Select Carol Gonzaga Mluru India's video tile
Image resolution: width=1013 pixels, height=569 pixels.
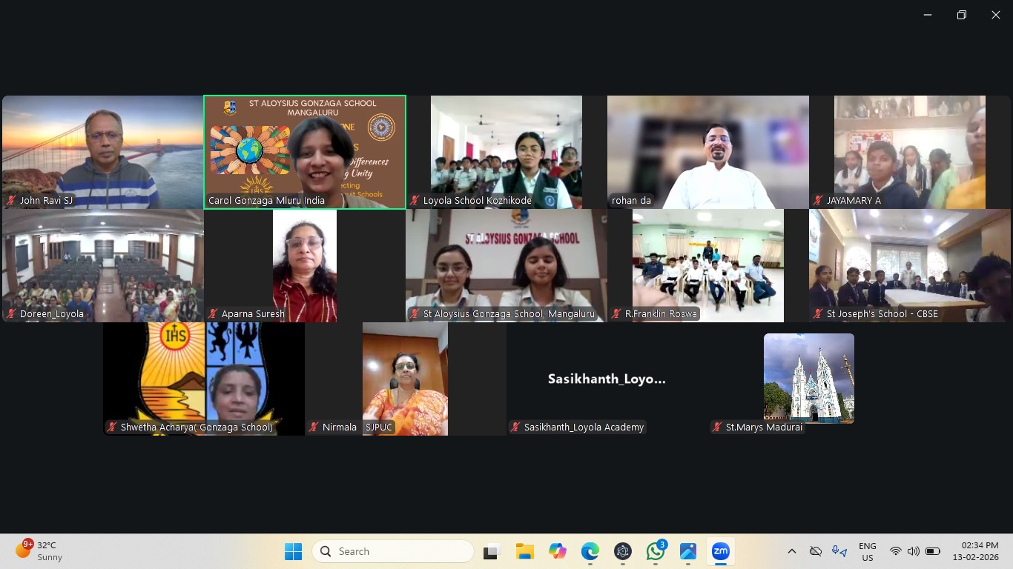pos(305,152)
